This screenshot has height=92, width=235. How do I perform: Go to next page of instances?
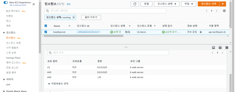217,11
